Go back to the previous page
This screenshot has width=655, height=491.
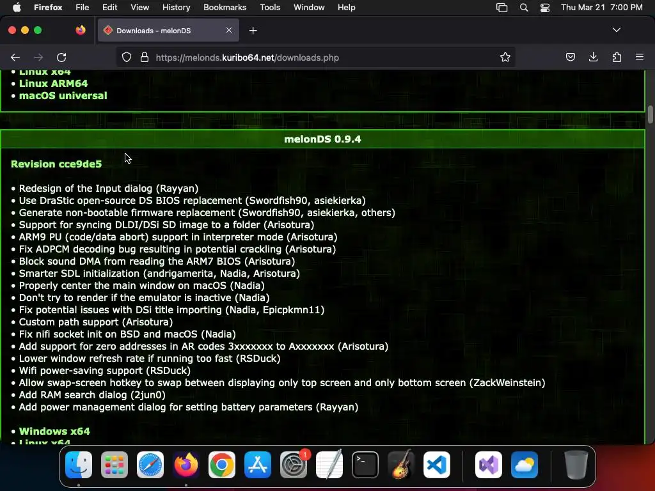coord(15,57)
